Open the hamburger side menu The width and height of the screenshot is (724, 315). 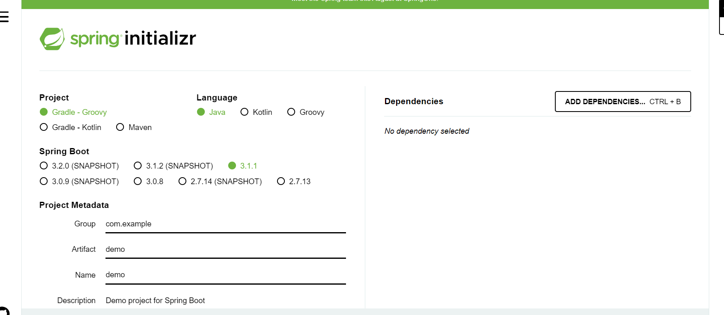4,17
